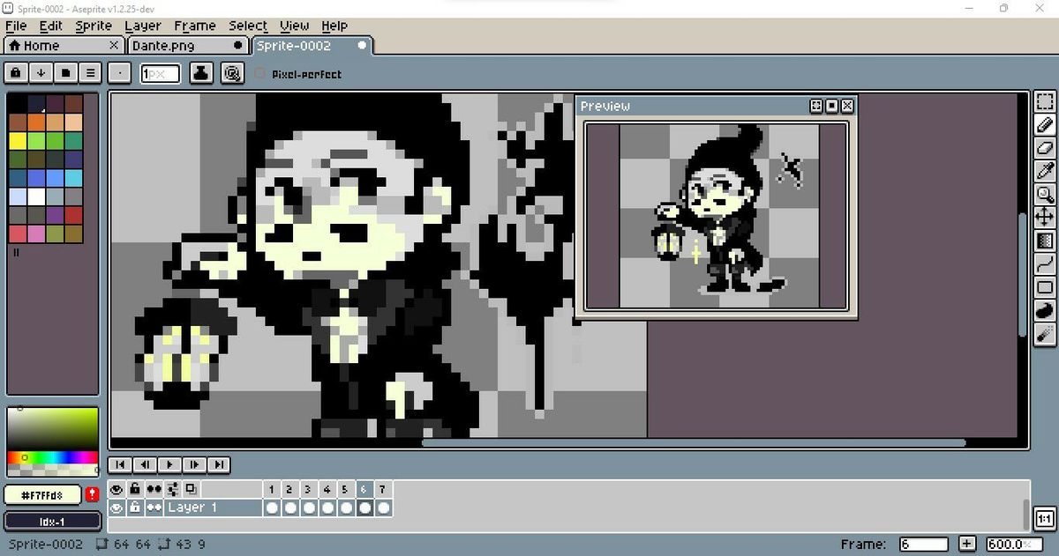Select frame 3 header in timeline
The height and width of the screenshot is (556, 1059).
point(309,488)
